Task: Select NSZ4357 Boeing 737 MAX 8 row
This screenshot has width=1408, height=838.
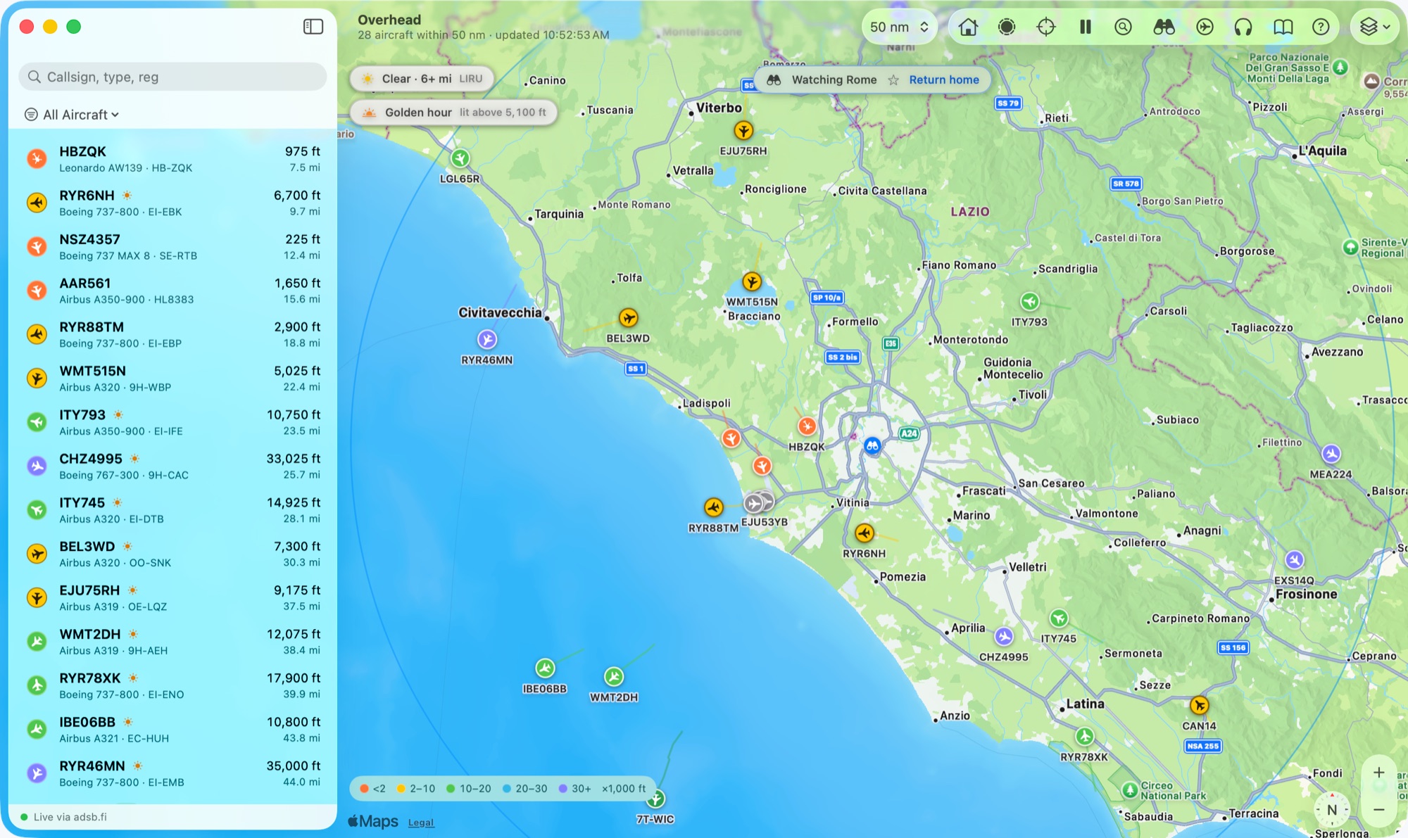Action: [x=172, y=247]
